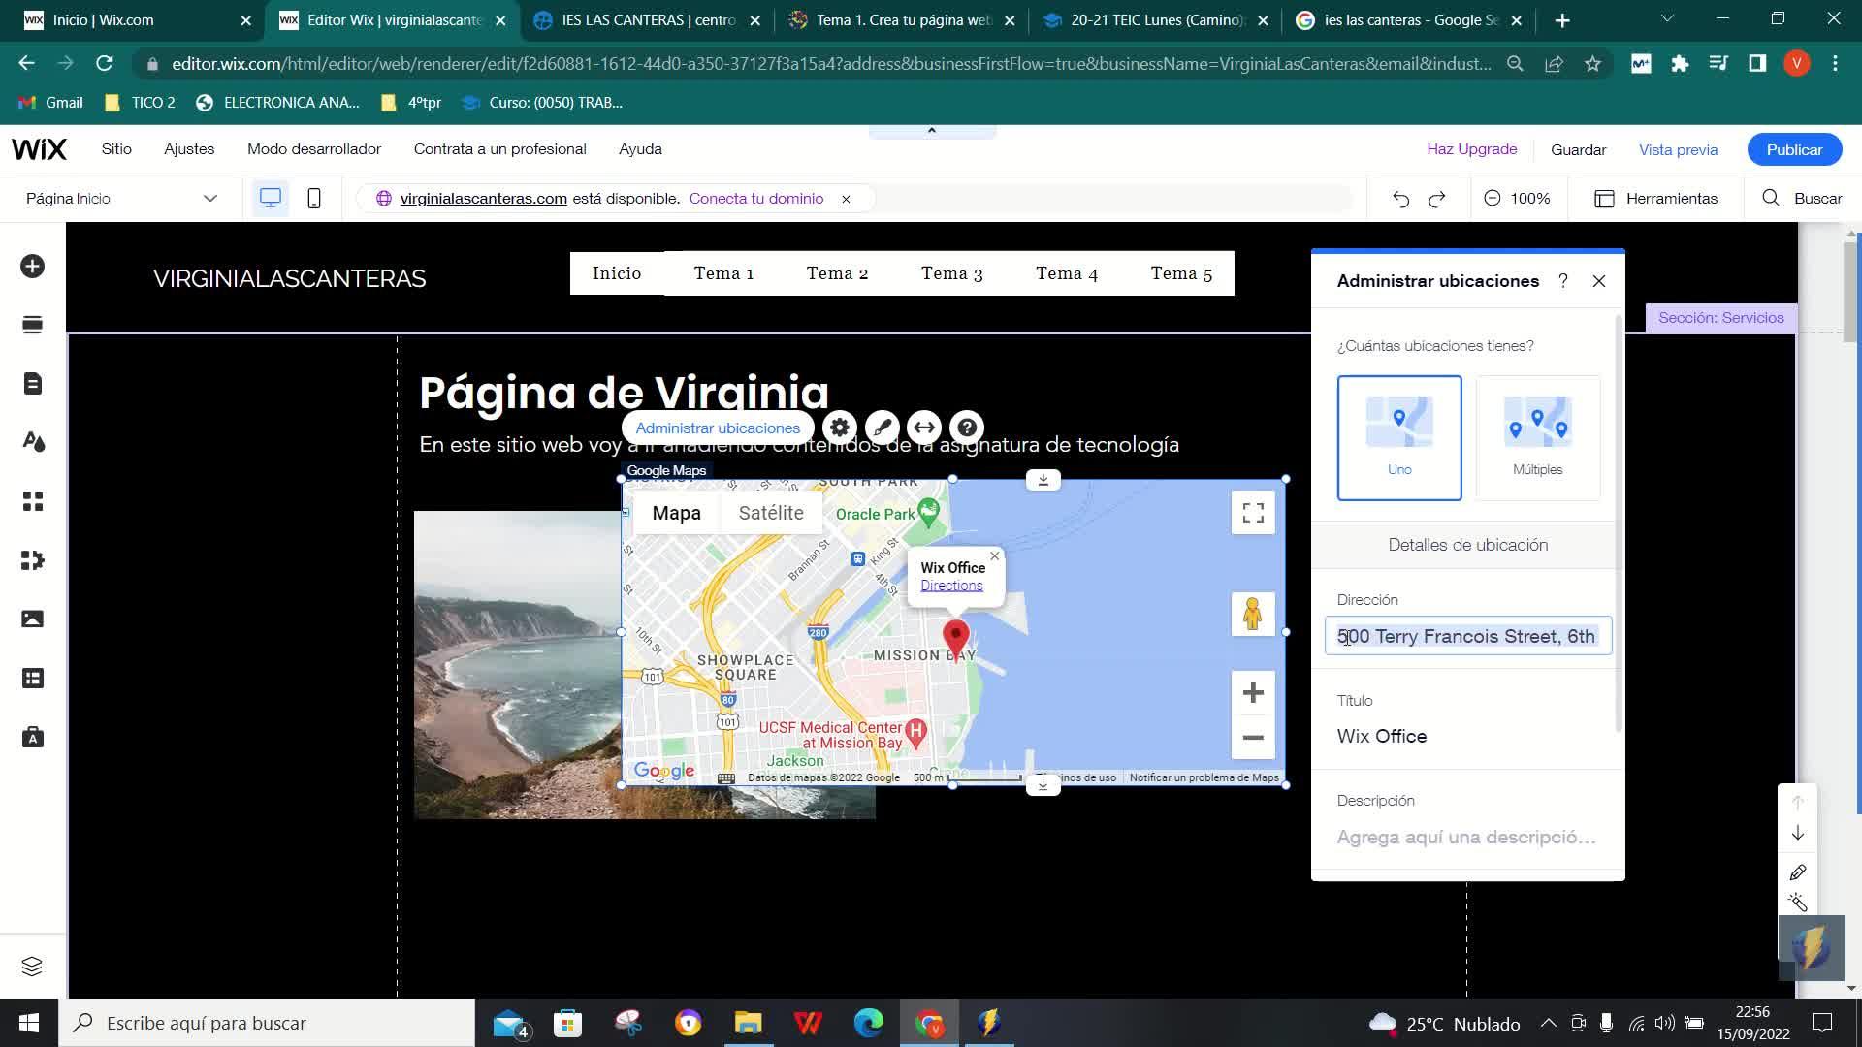1862x1047 pixels.
Task: Collapse the top bar with chevron arrow
Action: point(931,131)
